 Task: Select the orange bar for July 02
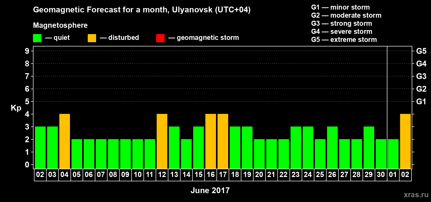[x=405, y=141]
